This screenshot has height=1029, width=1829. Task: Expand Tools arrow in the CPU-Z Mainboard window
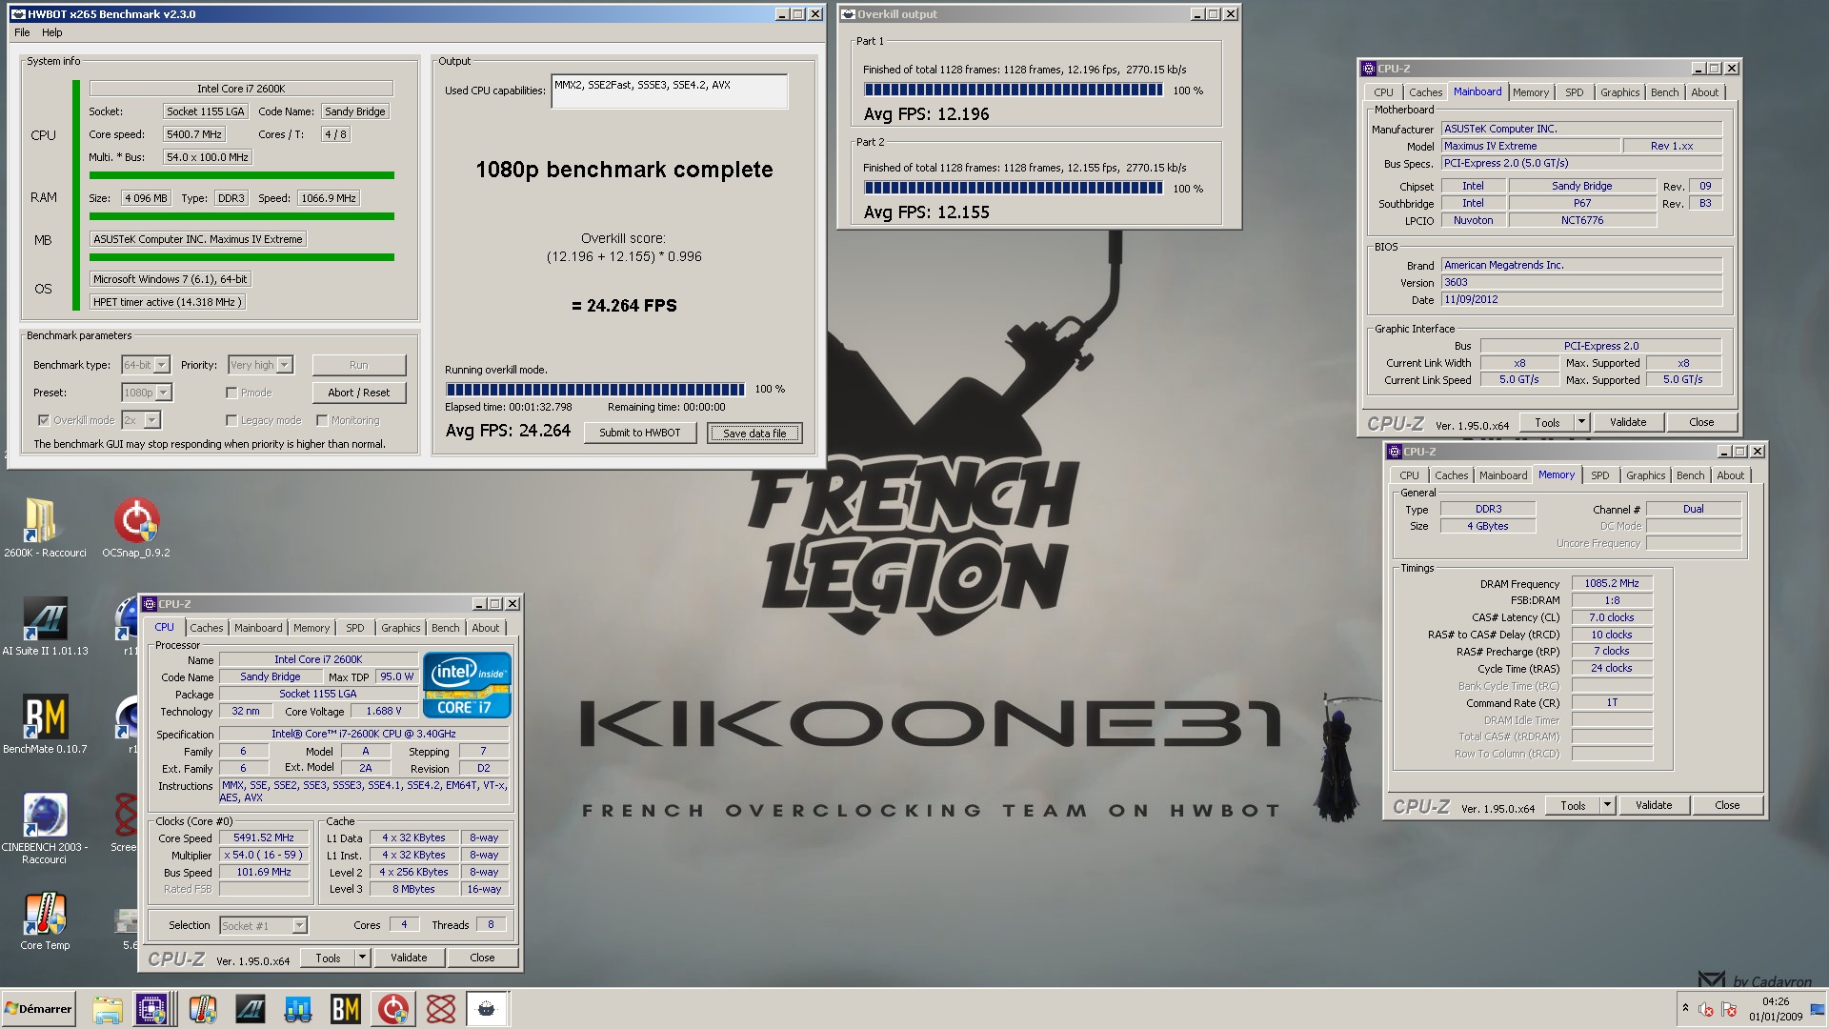1581,422
